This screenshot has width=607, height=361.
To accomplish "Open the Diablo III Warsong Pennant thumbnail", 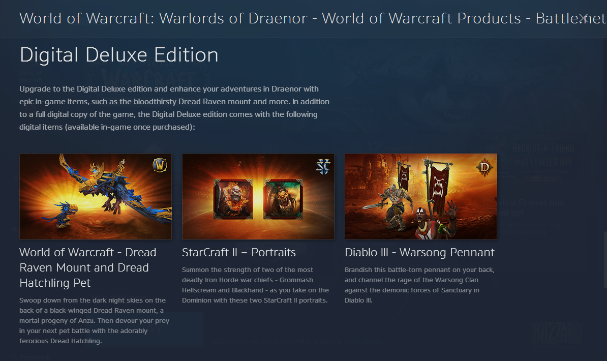I will pos(421,196).
